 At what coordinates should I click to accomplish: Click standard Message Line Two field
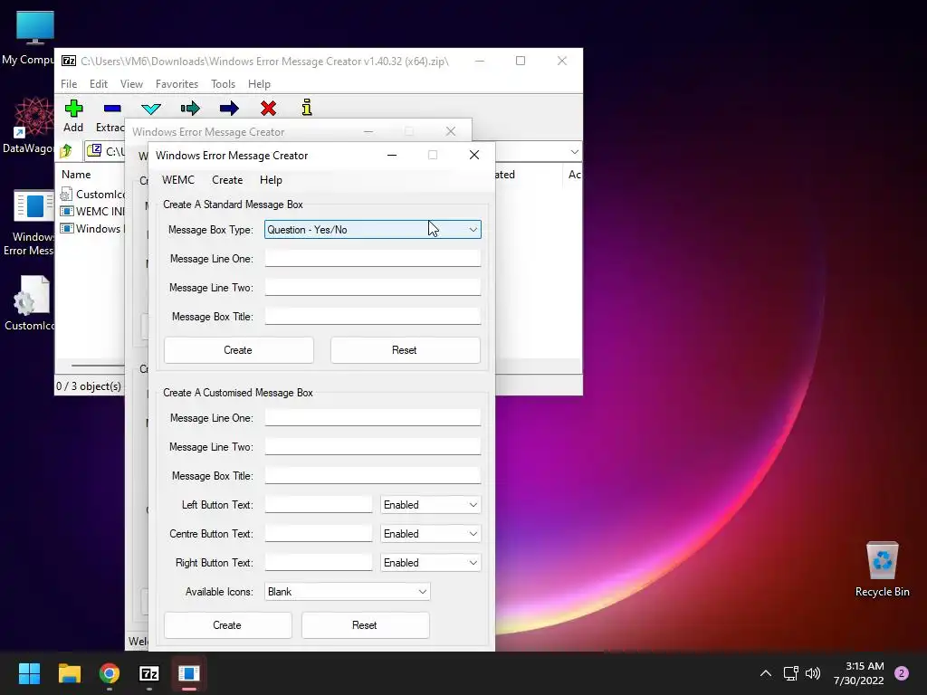(x=372, y=287)
